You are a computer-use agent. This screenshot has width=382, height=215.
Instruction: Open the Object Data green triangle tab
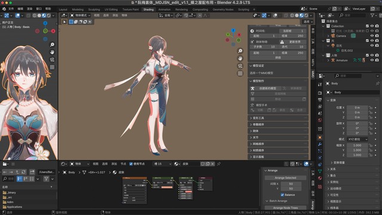click(320, 171)
